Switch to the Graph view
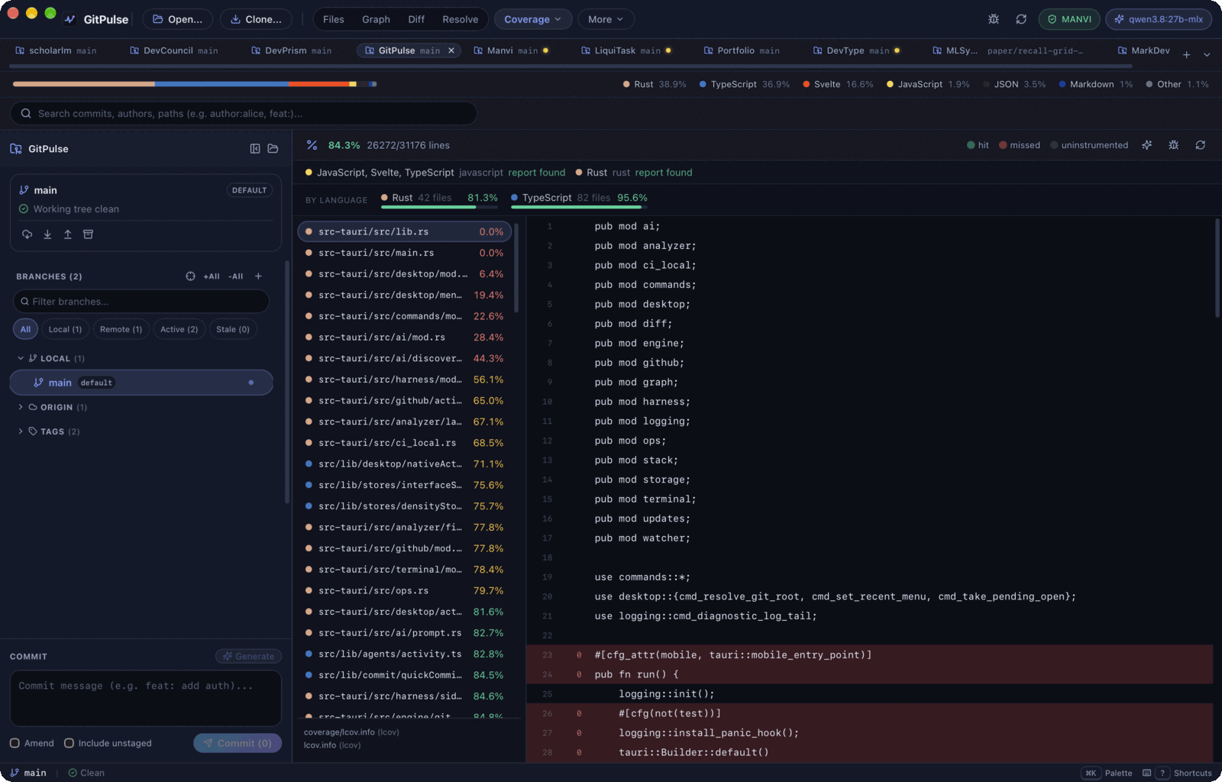Image resolution: width=1222 pixels, height=782 pixels. pyautogui.click(x=376, y=19)
